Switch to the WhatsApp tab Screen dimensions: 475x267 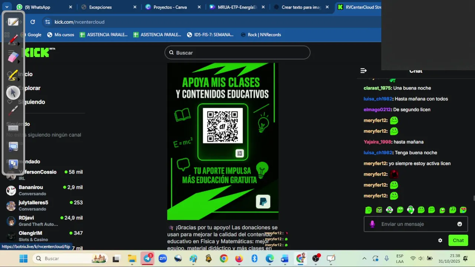(45, 7)
